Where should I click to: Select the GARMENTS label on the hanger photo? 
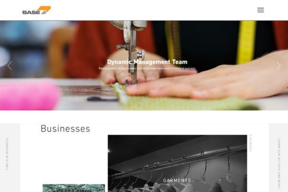pos(177,180)
